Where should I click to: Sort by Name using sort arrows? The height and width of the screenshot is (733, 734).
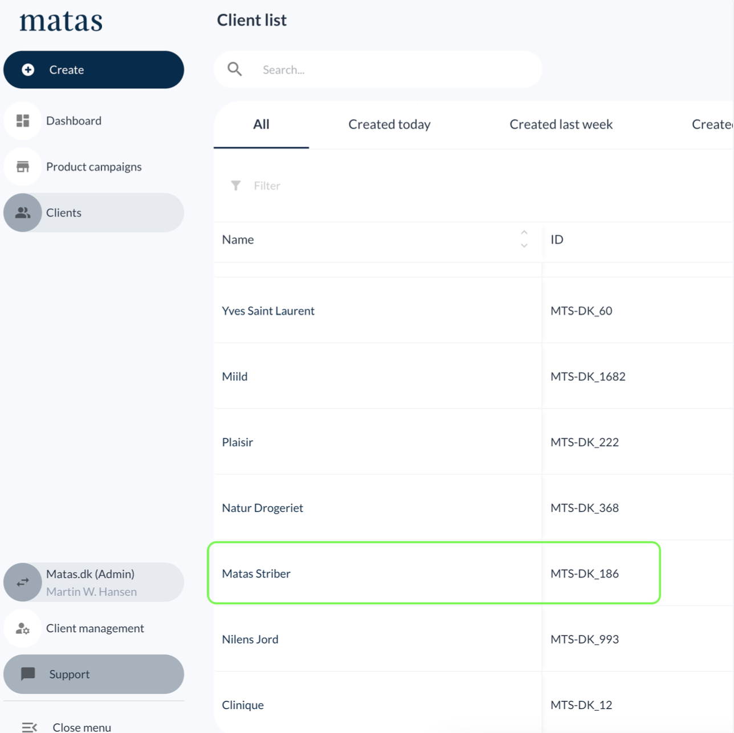(x=524, y=239)
